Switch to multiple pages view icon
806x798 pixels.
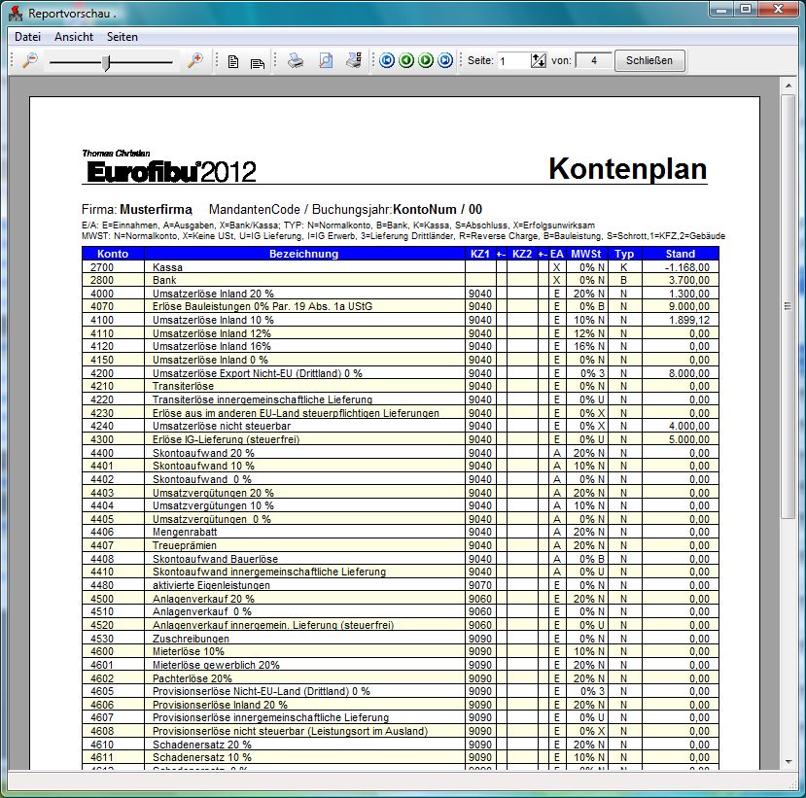258,62
